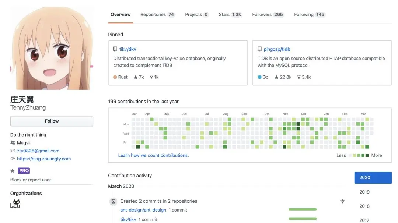Open the ant-design/ant-design commit link
The image size is (398, 223).
143,210
